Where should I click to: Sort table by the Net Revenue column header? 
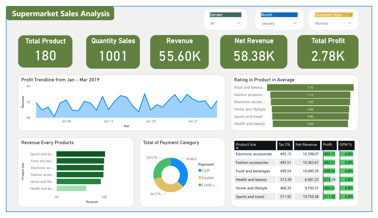click(306, 144)
